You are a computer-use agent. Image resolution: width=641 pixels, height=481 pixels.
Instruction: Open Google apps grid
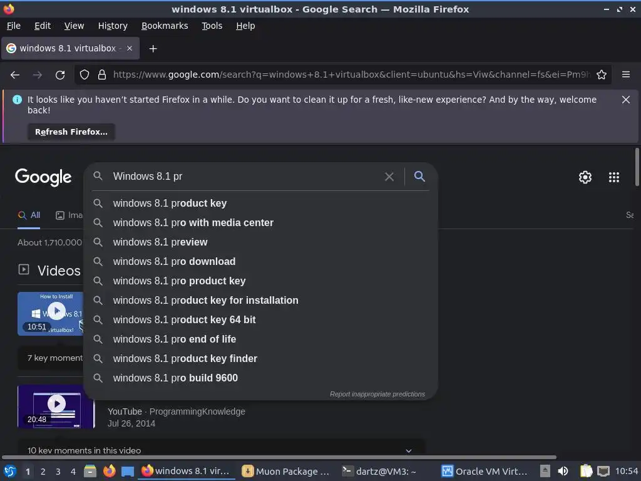(613, 177)
